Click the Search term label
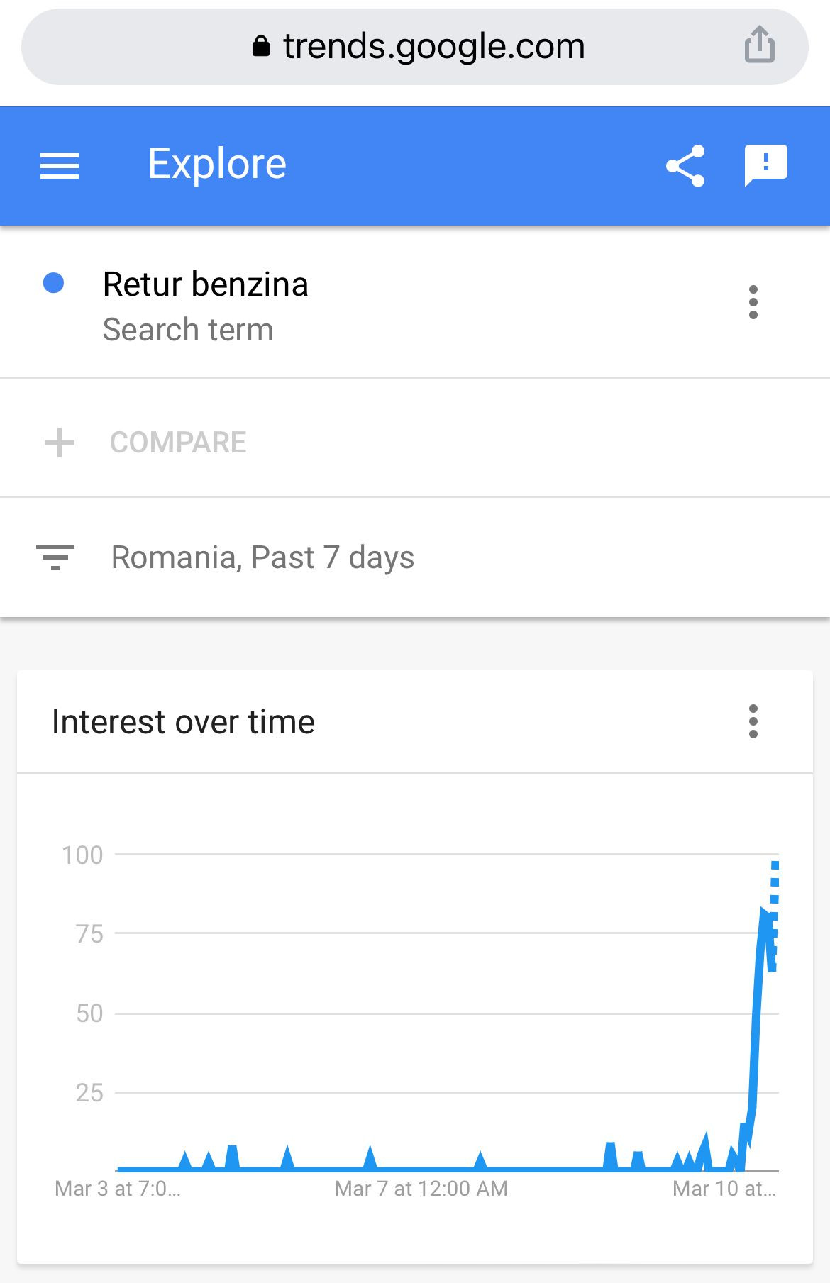Image resolution: width=830 pixels, height=1283 pixels. point(187,328)
